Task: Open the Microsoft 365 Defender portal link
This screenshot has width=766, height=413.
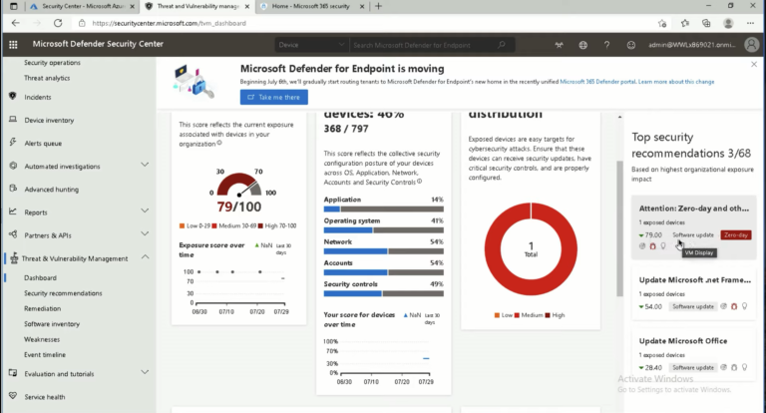Action: (598, 82)
